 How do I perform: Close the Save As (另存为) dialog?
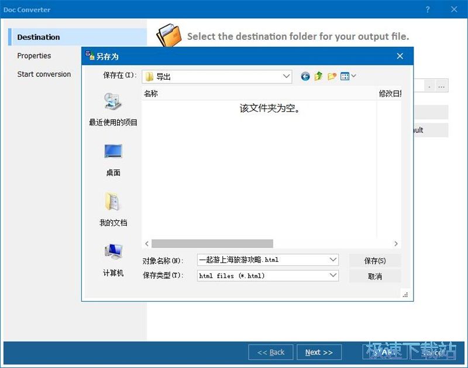click(400, 56)
